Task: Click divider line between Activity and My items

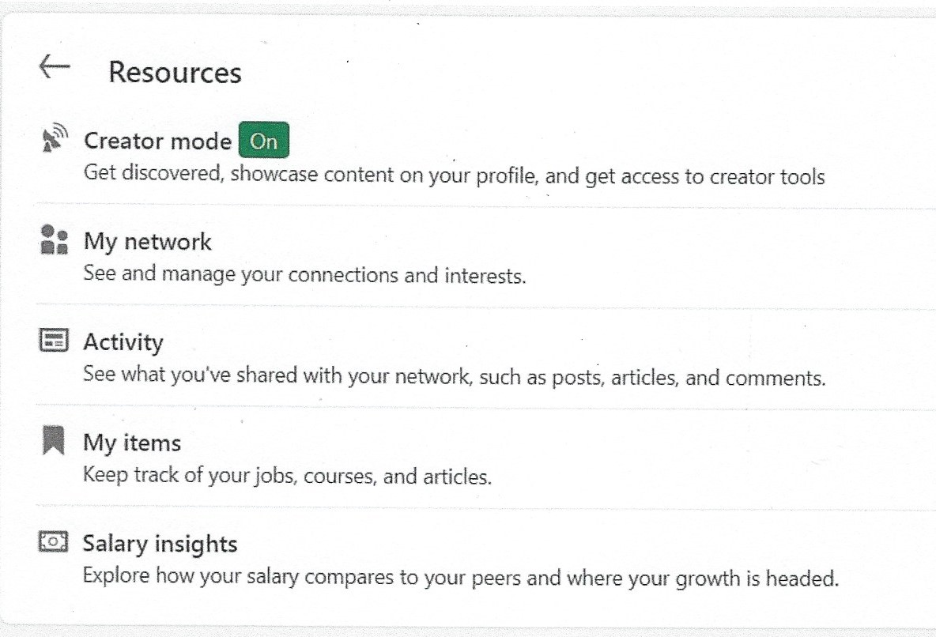Action: point(485,407)
